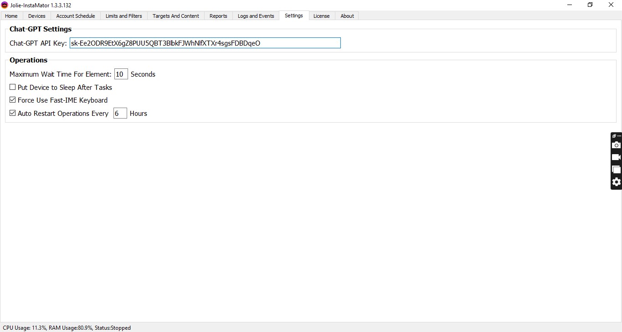Screen dimensions: 622x332
Task: Click the Auto Restart hours input box
Action: click(120, 114)
